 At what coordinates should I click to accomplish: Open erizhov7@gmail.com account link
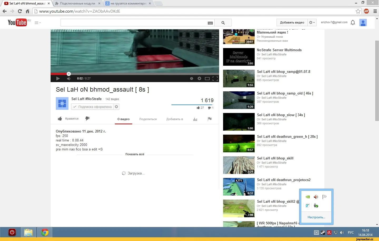(x=334, y=22)
